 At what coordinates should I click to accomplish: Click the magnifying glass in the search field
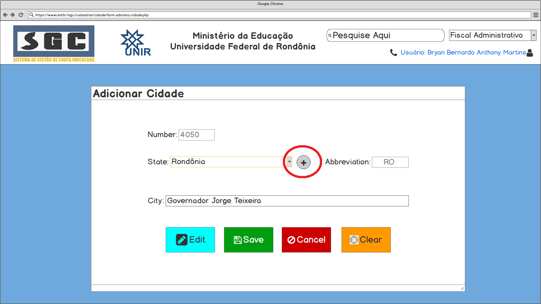330,35
